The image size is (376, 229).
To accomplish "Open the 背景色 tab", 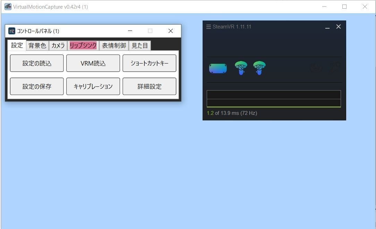I will (x=37, y=45).
